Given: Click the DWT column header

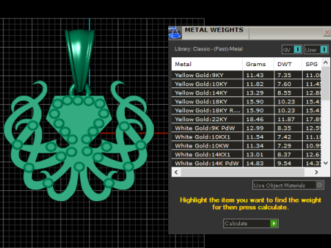Looking at the screenshot, I should click(288, 64).
